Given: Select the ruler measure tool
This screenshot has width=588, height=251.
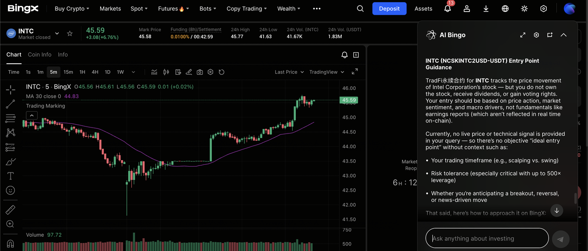Looking at the screenshot, I should [10, 210].
